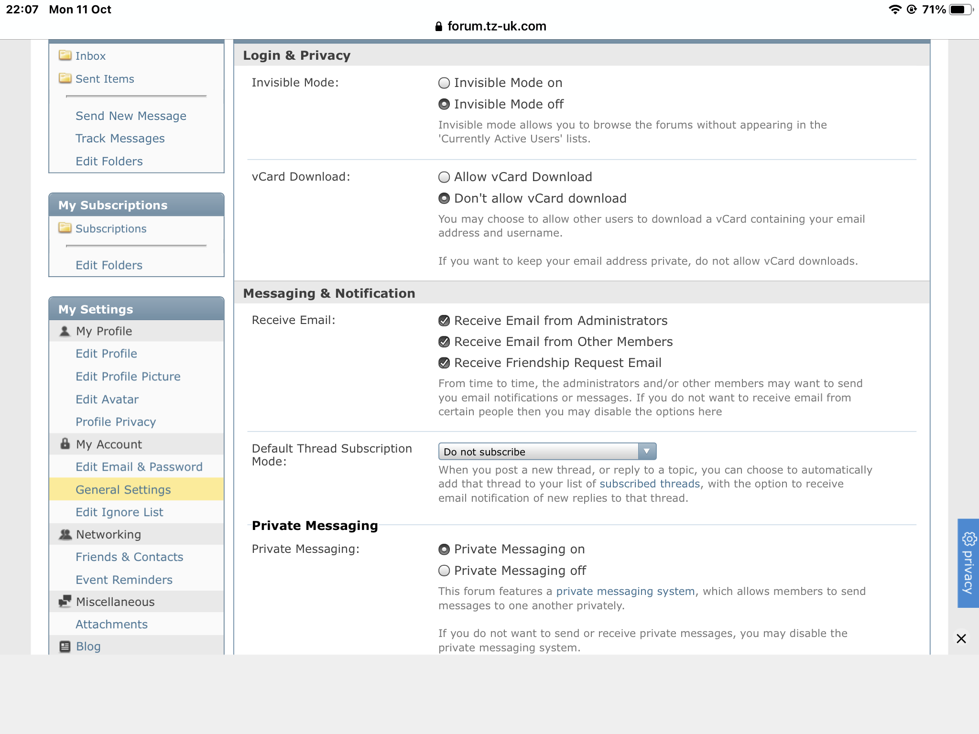
Task: Click the Subscriptions folder icon
Action: pos(65,228)
